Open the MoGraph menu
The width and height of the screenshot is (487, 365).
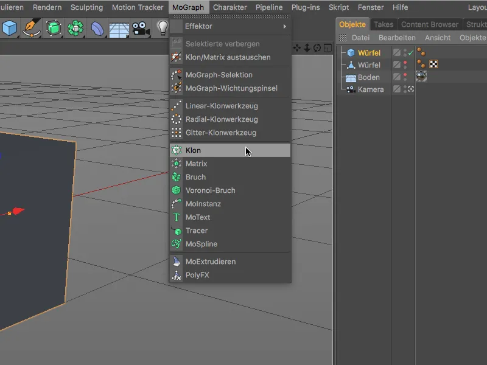188,7
